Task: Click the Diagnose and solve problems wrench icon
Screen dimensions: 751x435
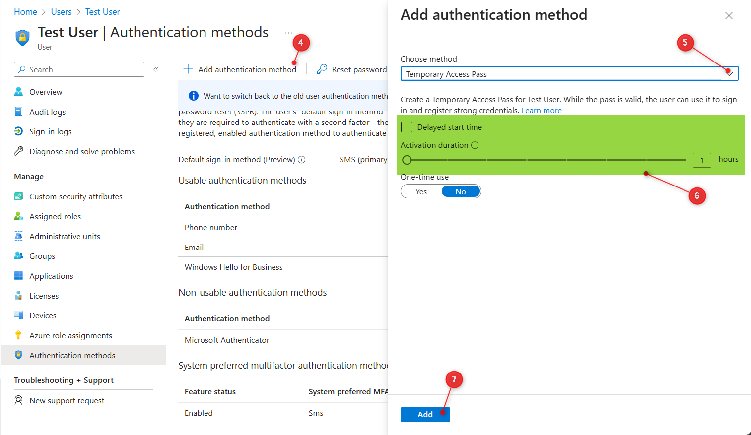Action: [18, 151]
